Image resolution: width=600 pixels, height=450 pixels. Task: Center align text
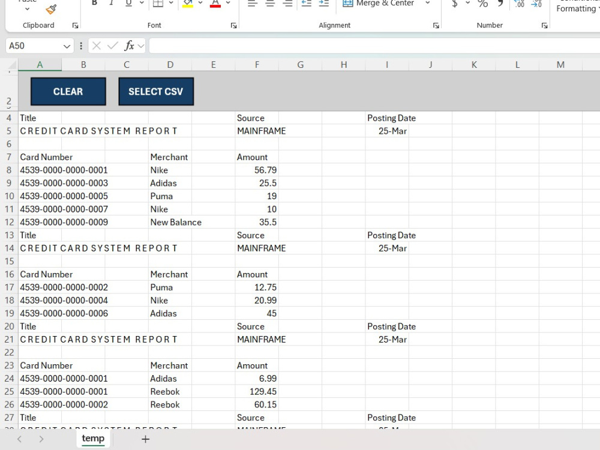pyautogui.click(x=270, y=3)
